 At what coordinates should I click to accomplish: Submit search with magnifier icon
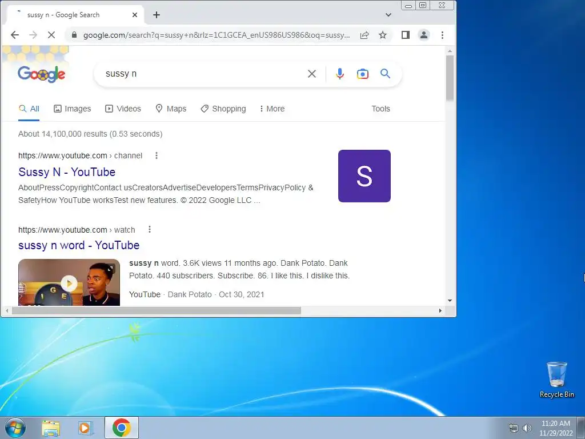386,74
